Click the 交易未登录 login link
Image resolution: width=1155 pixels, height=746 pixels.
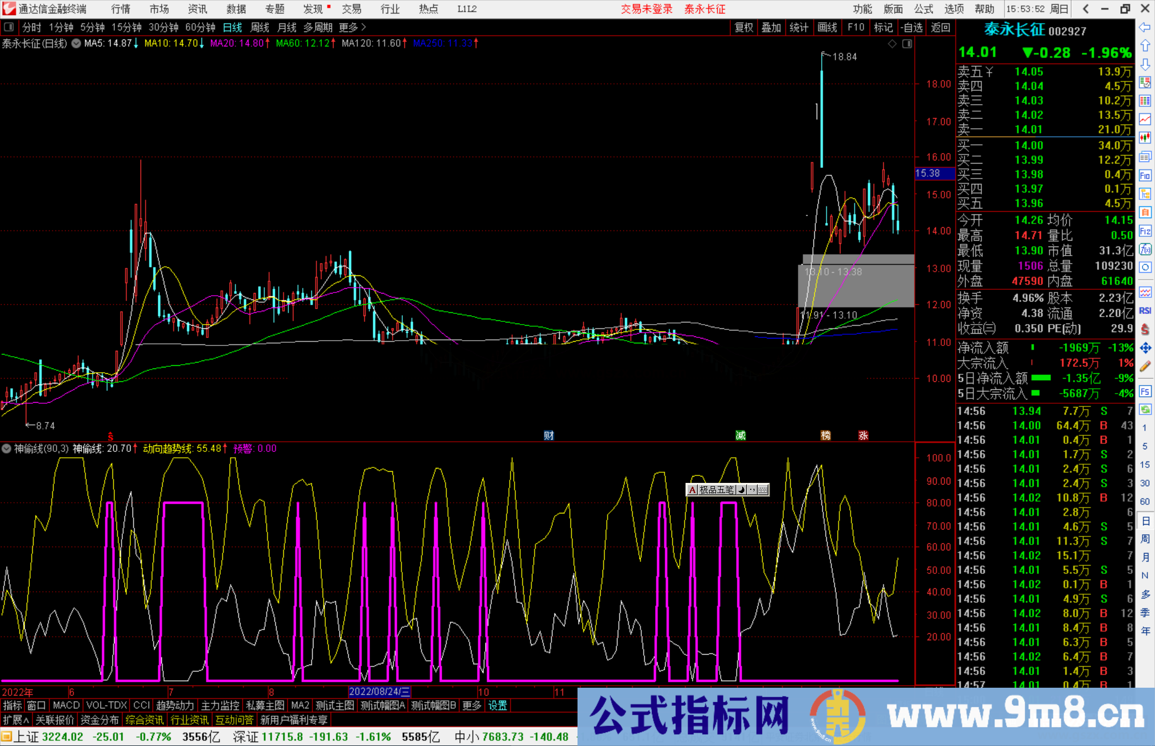click(x=646, y=9)
